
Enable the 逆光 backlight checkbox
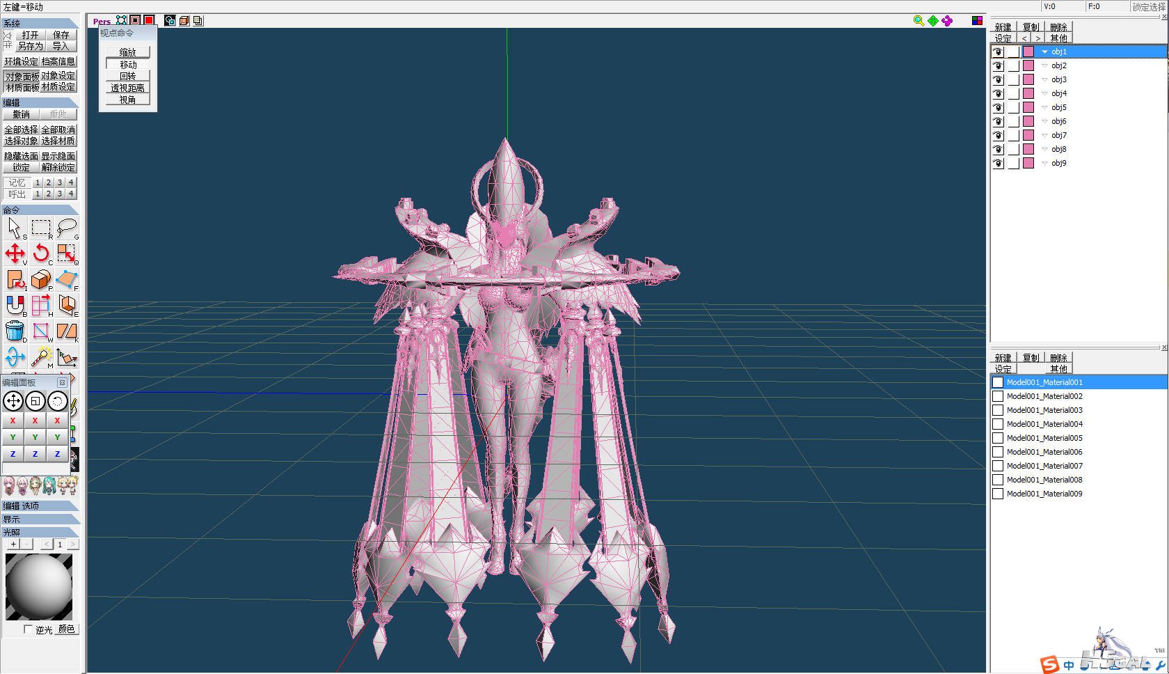[x=29, y=629]
